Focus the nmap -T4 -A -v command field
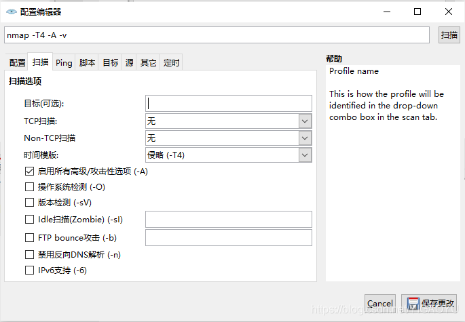Screen dimensions: 465x322 click(217, 35)
